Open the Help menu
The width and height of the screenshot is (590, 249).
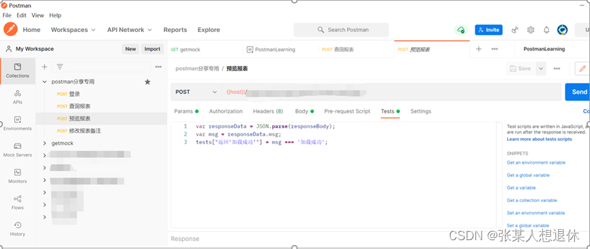point(55,16)
